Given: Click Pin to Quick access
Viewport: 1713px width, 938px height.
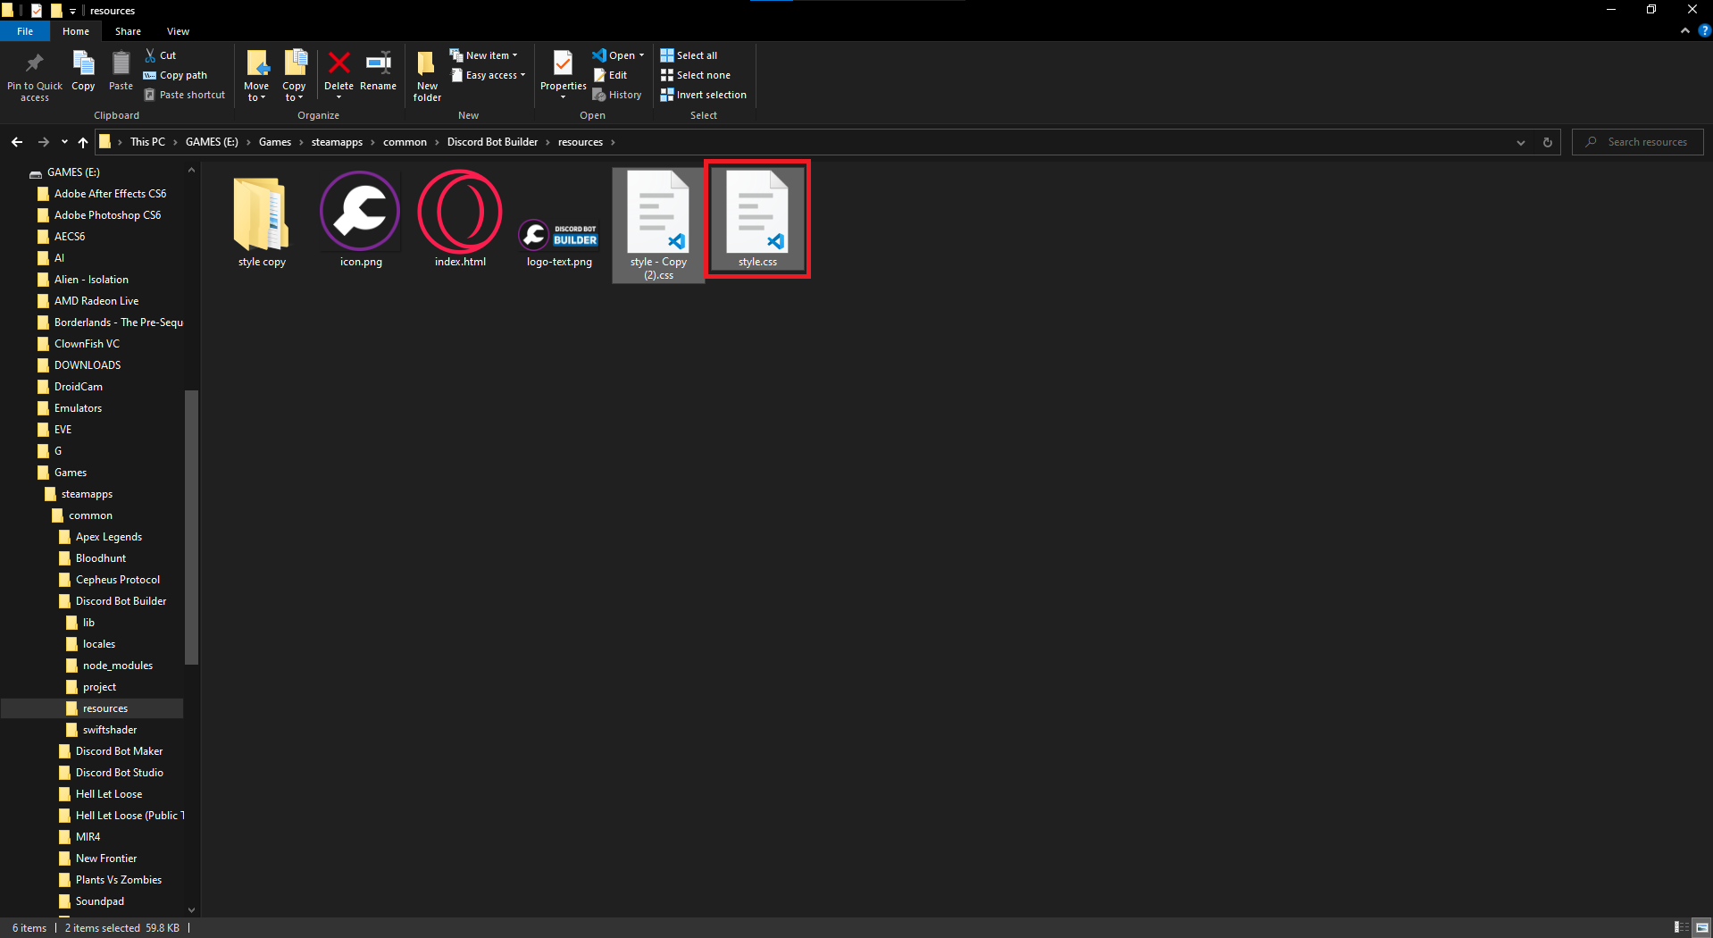Looking at the screenshot, I should tap(35, 73).
